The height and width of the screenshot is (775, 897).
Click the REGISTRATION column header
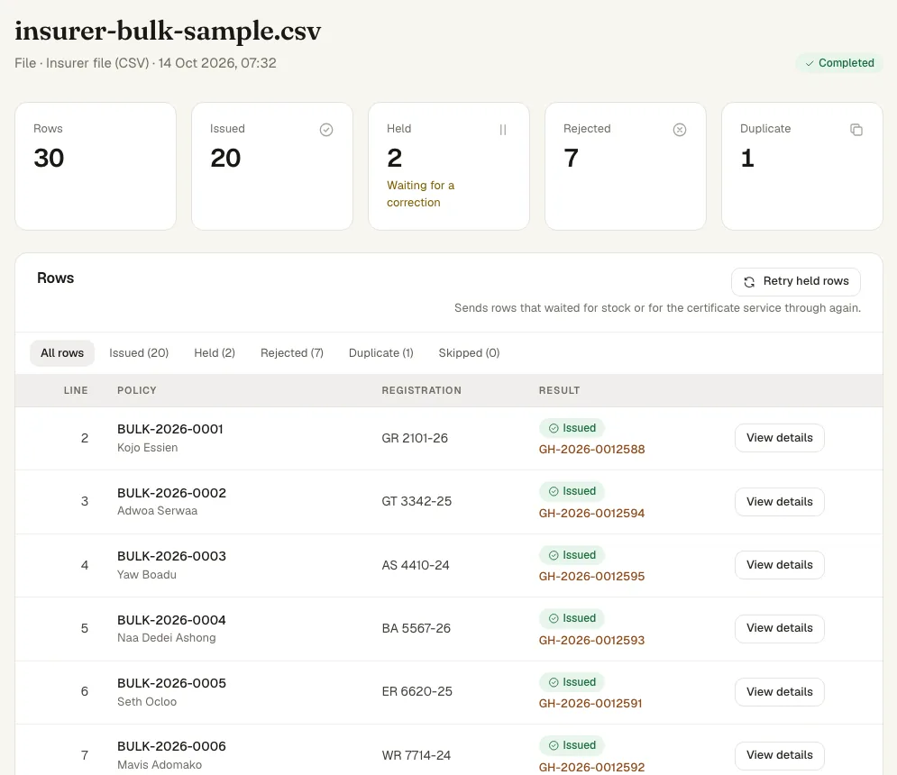pyautogui.click(x=422, y=390)
